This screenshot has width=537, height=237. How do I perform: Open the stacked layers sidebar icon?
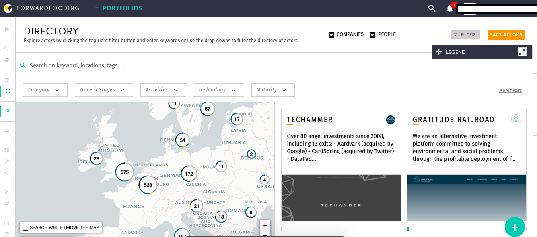[7, 60]
